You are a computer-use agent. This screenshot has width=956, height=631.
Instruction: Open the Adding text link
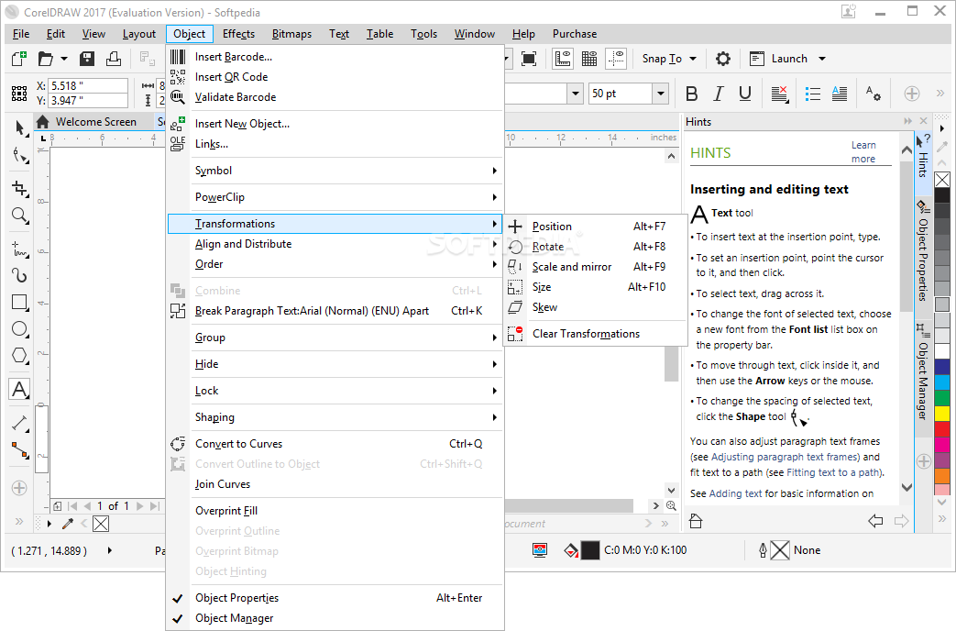(x=735, y=493)
